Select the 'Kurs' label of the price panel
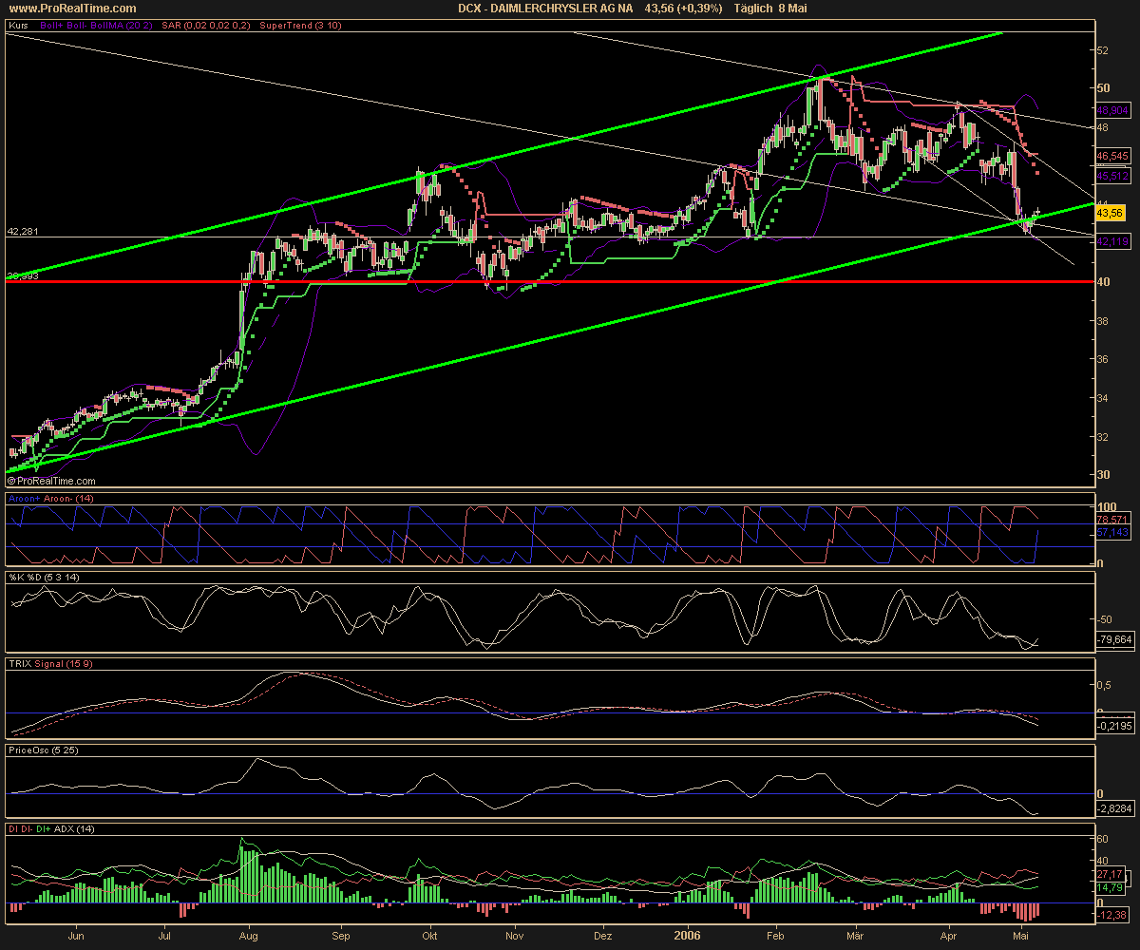Screen dimensions: 1140x950 (x=17, y=27)
